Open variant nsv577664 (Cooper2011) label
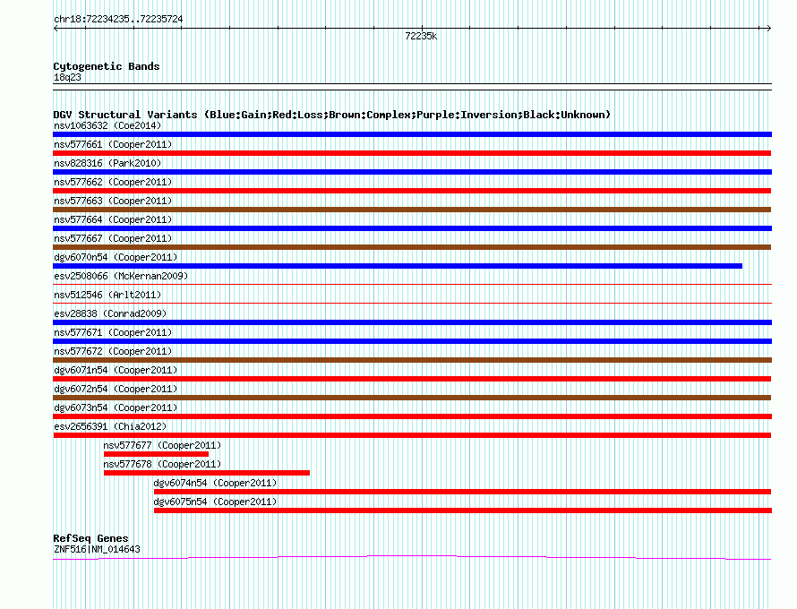The image size is (797, 609). 113,219
